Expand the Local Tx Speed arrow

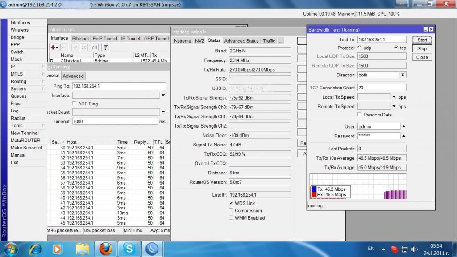[x=394, y=97]
